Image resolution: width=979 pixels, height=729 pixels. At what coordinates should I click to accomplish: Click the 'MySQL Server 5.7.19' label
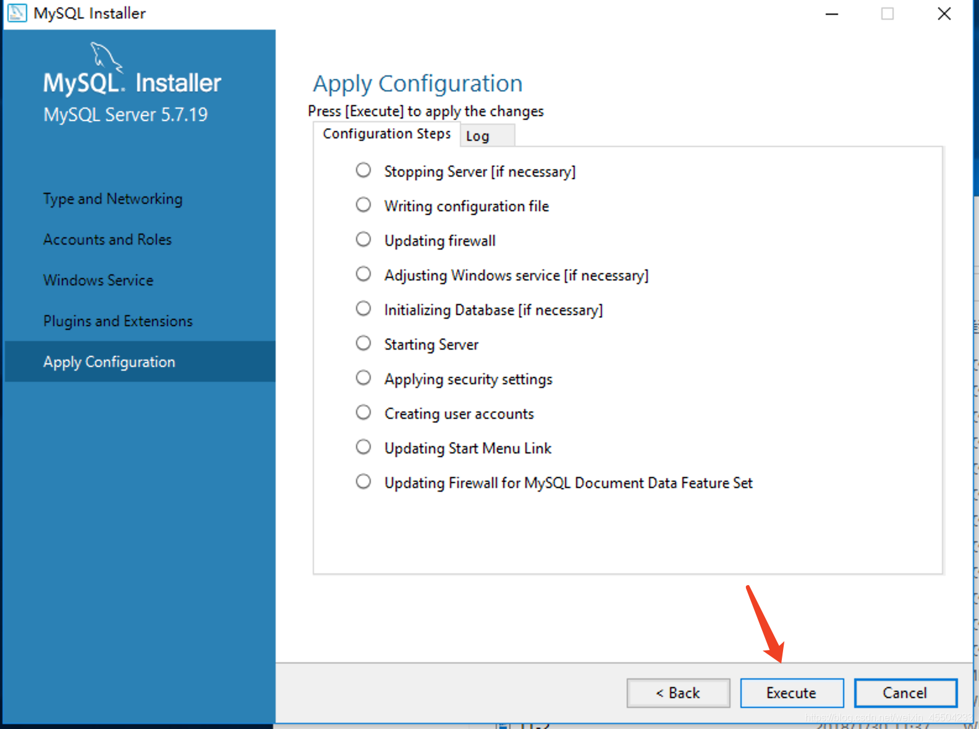tap(125, 115)
